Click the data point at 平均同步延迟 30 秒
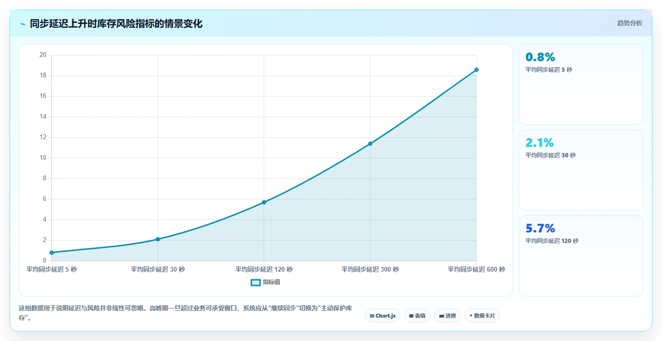Viewport: 662px width, 341px height. [158, 239]
